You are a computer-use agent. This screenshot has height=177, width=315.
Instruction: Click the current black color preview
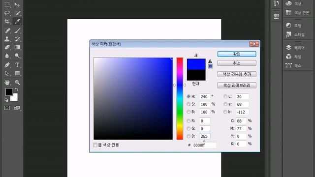196,75
